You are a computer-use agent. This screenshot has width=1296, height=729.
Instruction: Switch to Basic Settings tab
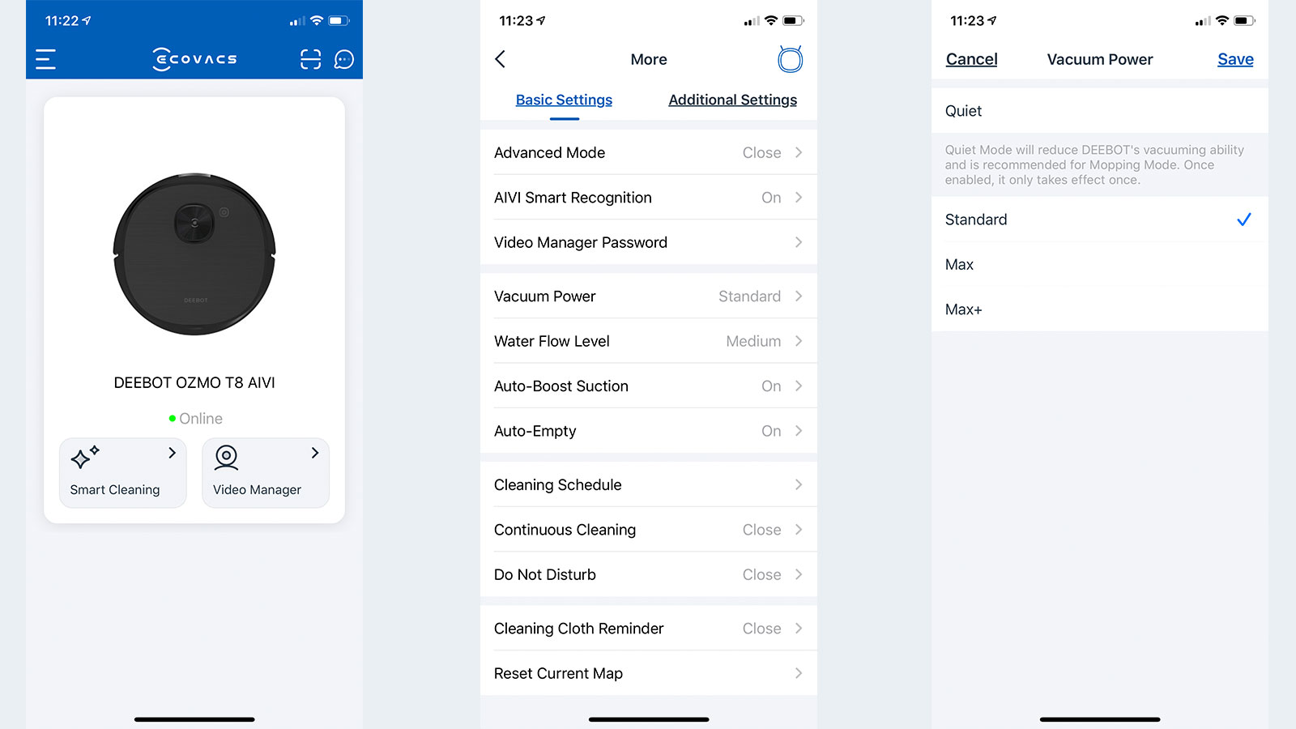pyautogui.click(x=564, y=100)
